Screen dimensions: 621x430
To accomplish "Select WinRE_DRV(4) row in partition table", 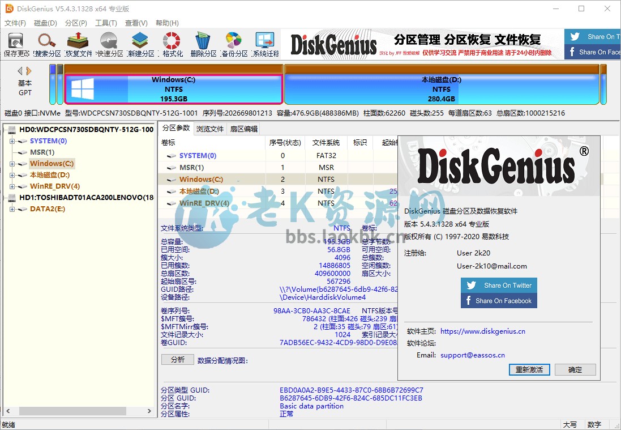I will pos(277,203).
